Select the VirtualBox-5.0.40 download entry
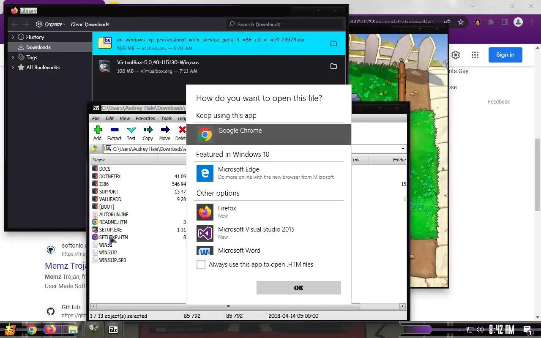 click(219, 66)
